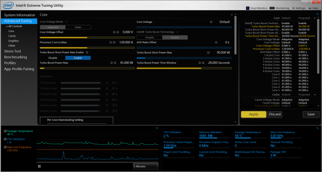Image resolution: width=322 pixels, height=172 pixels.
Task: Disable Turbo Boost Short Power Max
Action: [53, 58]
